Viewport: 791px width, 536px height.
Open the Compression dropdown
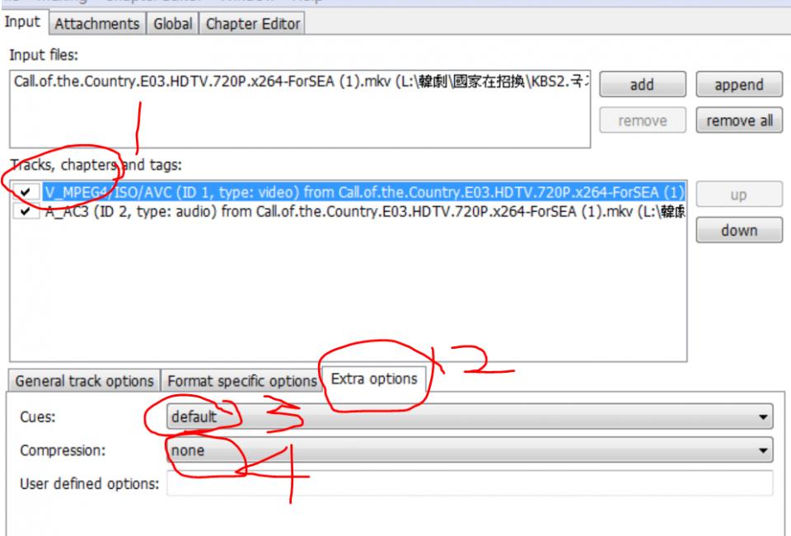tap(470, 450)
